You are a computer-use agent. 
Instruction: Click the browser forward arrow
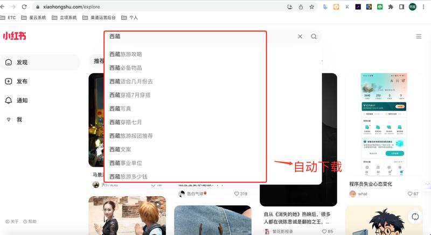pyautogui.click(x=13, y=7)
